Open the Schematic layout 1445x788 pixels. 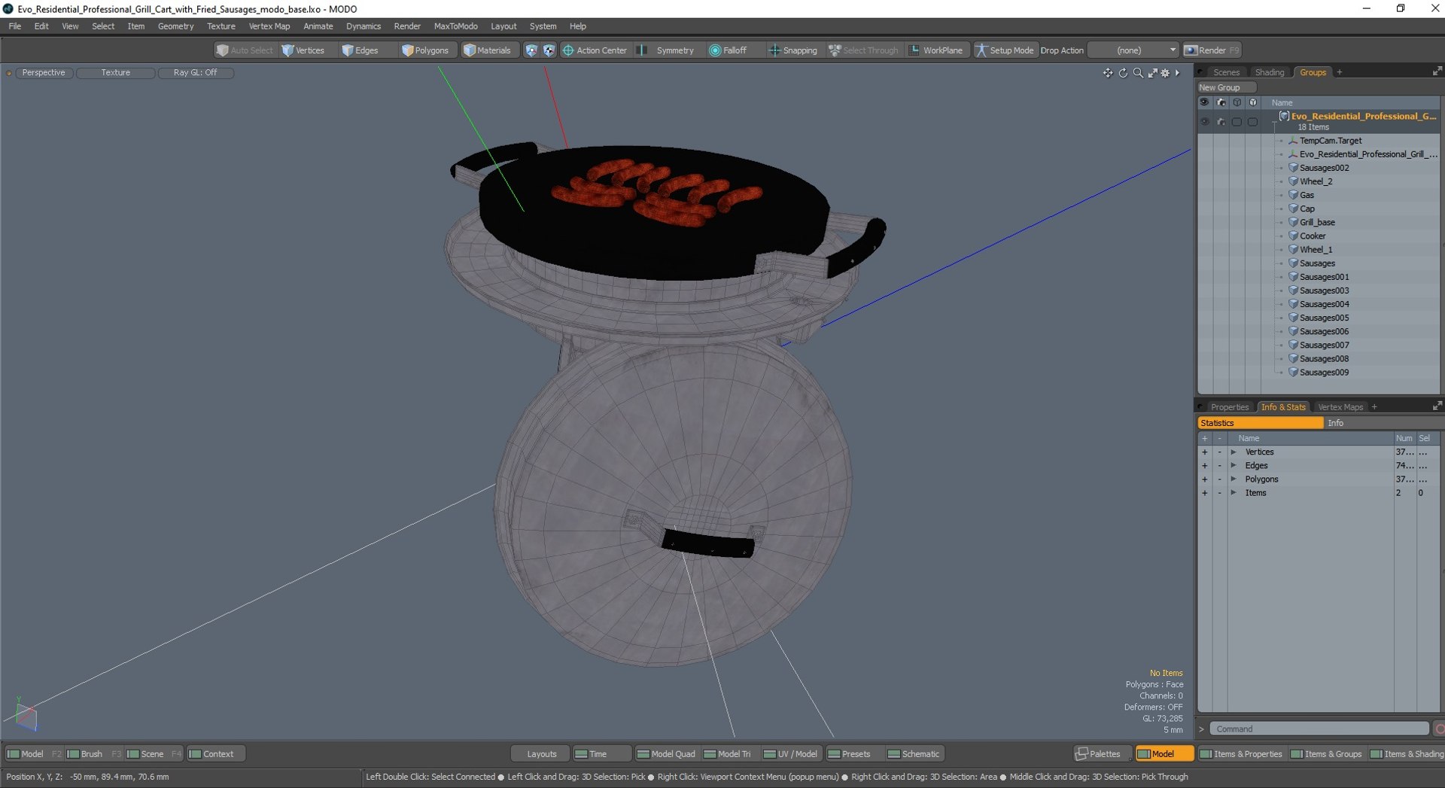tap(914, 754)
